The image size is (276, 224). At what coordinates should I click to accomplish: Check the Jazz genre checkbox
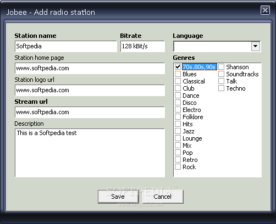coord(178,131)
